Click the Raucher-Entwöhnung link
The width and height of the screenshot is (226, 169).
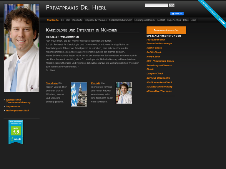[159, 87]
